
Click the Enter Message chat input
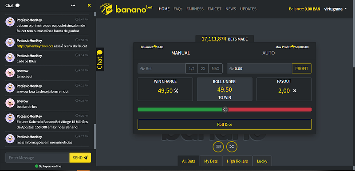[37, 158]
